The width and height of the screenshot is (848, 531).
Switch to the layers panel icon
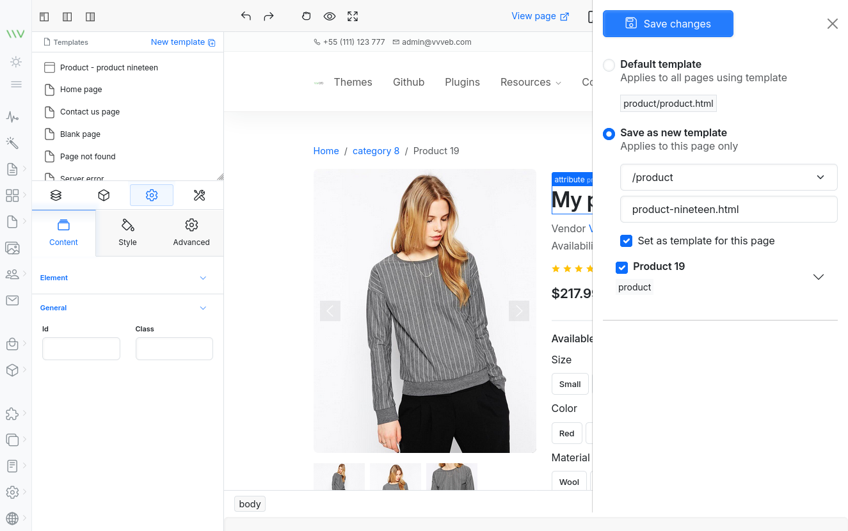click(56, 195)
